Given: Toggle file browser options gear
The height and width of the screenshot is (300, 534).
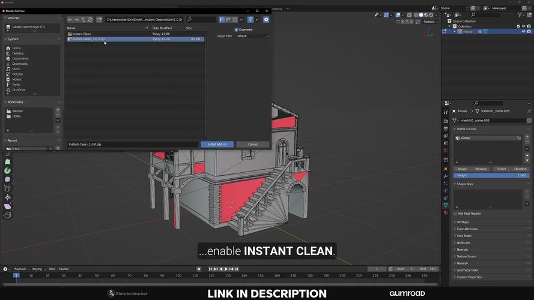Looking at the screenshot, I should click(x=266, y=20).
